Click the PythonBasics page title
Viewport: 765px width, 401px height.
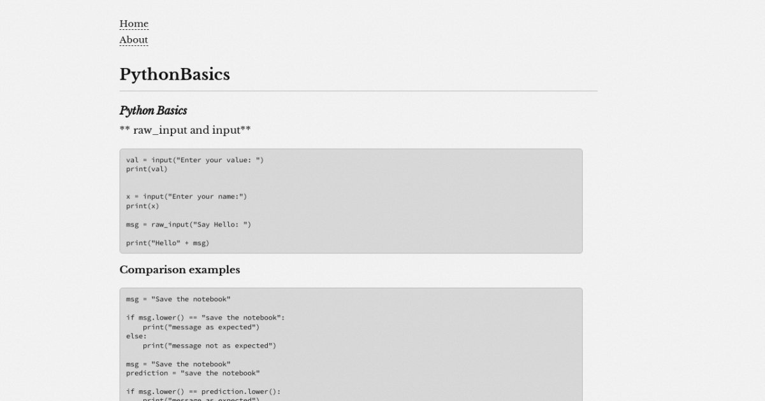175,74
